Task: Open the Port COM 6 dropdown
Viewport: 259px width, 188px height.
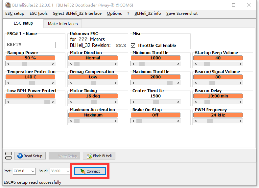Action: [33, 171]
